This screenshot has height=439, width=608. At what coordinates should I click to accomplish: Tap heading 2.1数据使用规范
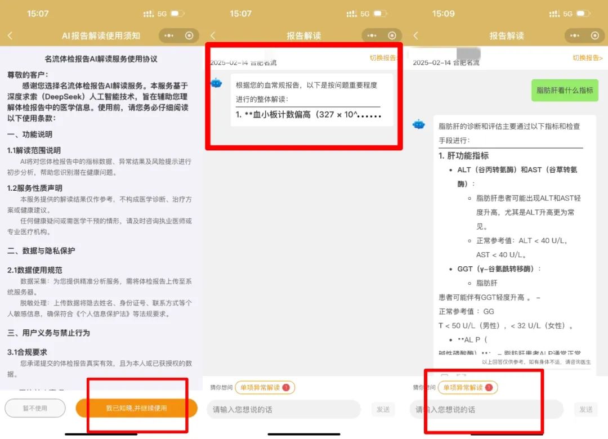point(34,270)
